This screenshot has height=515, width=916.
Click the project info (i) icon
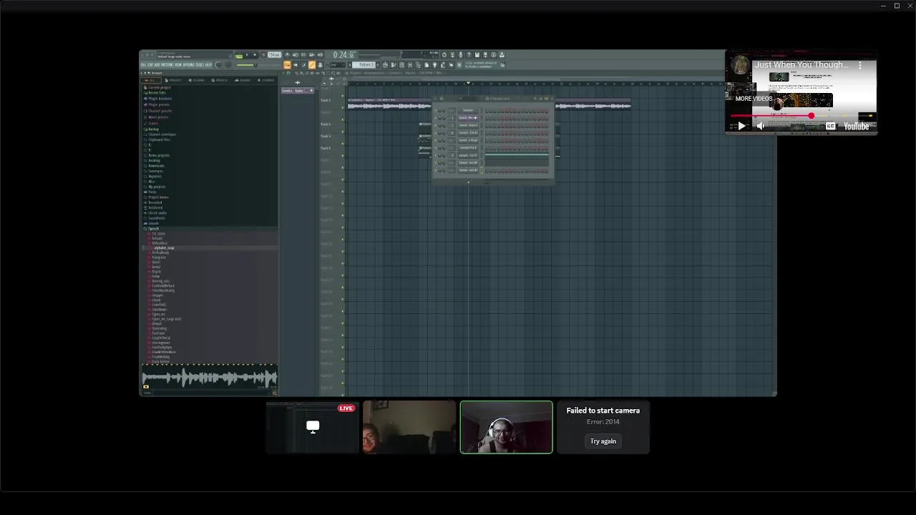click(x=493, y=54)
